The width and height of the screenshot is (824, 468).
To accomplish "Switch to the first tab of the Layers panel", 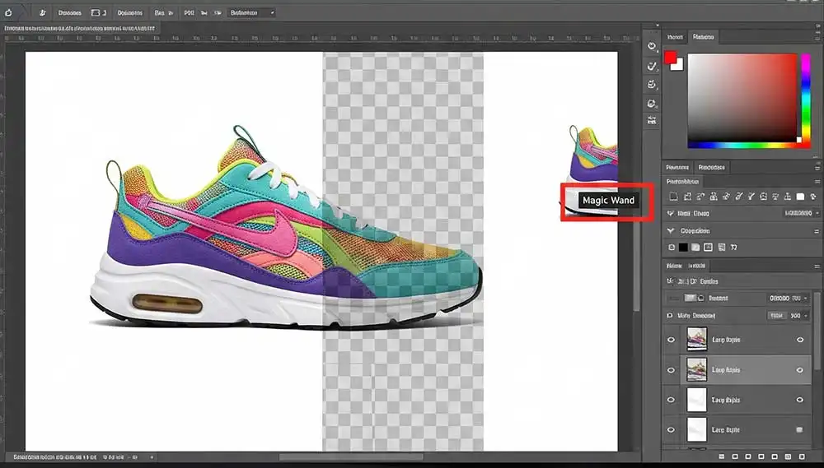I will click(x=674, y=266).
